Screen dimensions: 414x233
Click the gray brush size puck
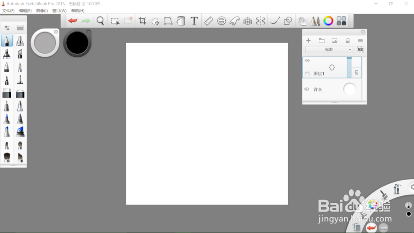coord(45,43)
